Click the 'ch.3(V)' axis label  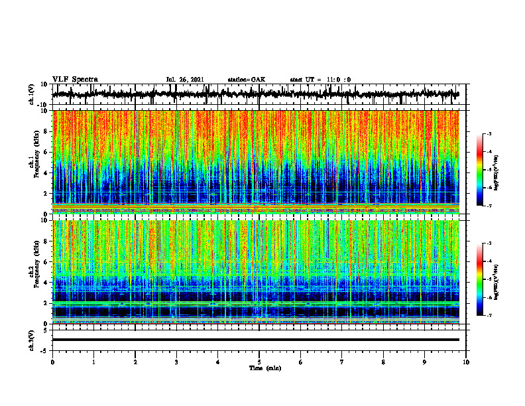(32, 341)
